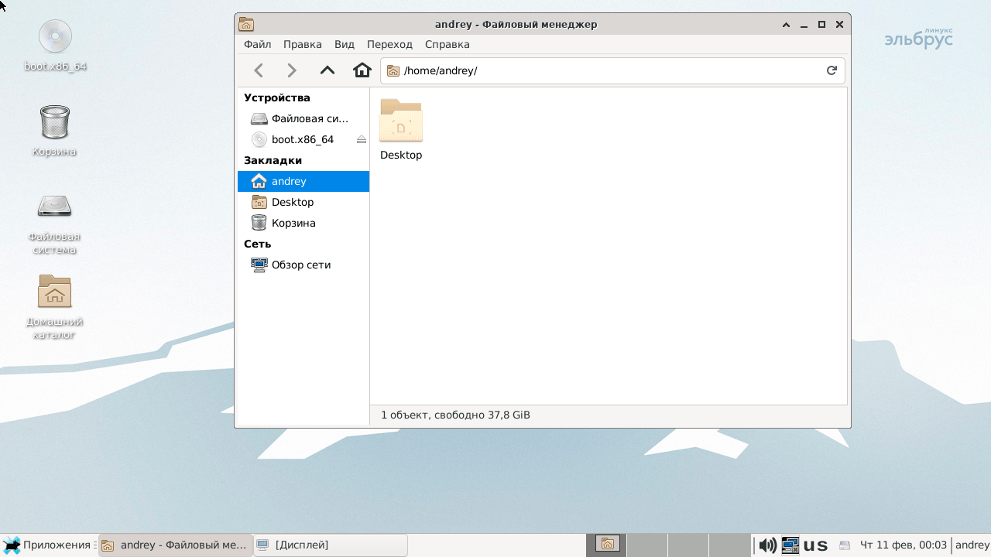Click the drive icon in the system tray

845,545
